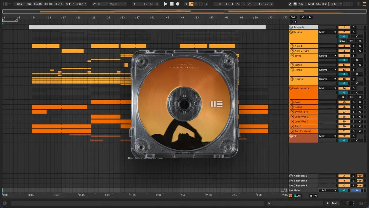Toggle the metronome icon
This screenshot has width=369, height=208.
(69, 4)
